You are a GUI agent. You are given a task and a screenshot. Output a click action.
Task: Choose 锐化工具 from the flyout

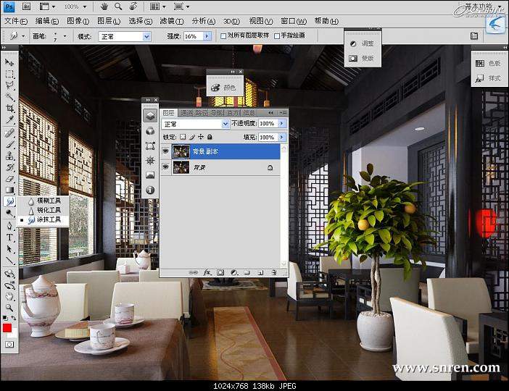point(44,210)
